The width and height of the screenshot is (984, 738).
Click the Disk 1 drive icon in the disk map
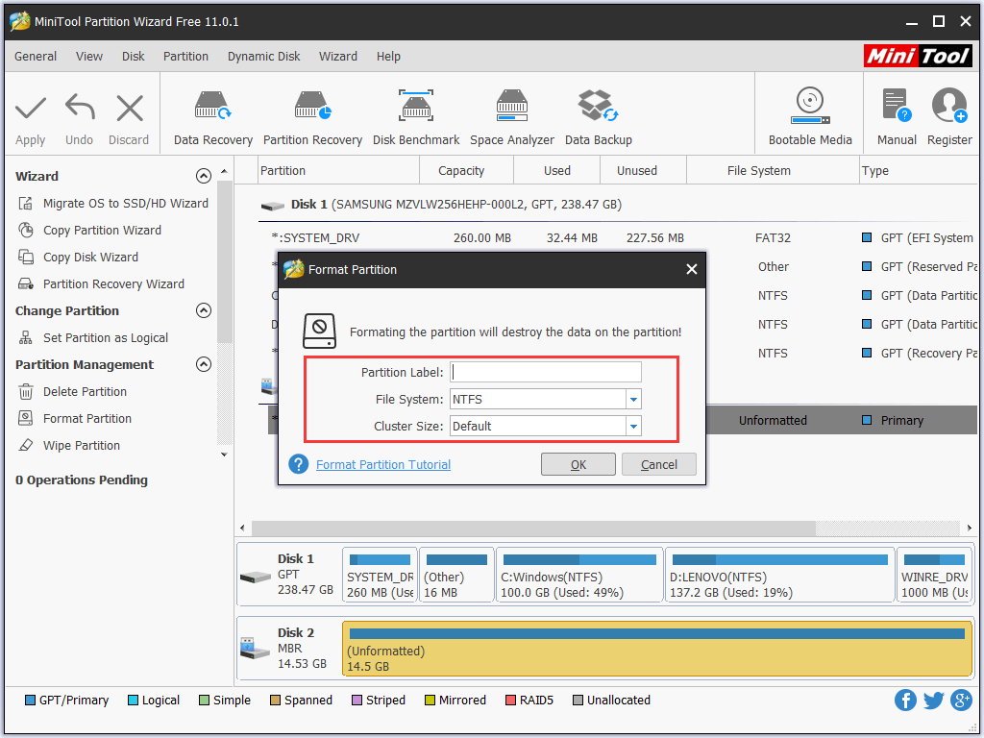[x=256, y=576]
